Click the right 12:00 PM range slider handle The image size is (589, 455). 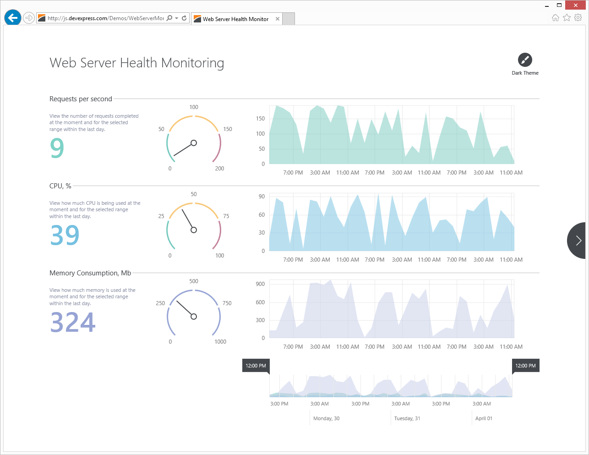(x=525, y=366)
